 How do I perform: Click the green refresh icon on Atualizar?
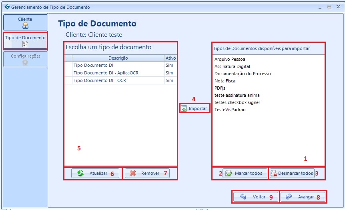tap(80, 173)
